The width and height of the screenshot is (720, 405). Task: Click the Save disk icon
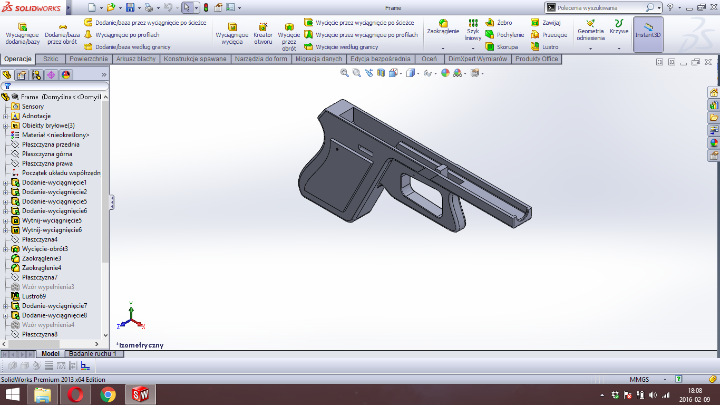[x=130, y=7]
